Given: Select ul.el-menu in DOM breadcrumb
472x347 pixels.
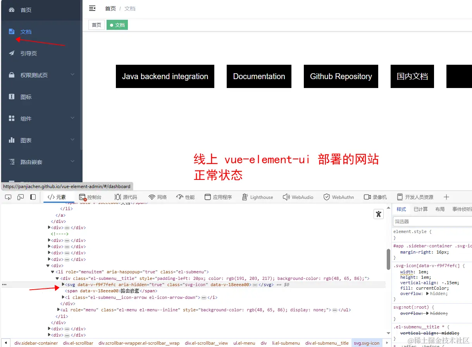Looking at the screenshot, I should tap(244, 343).
